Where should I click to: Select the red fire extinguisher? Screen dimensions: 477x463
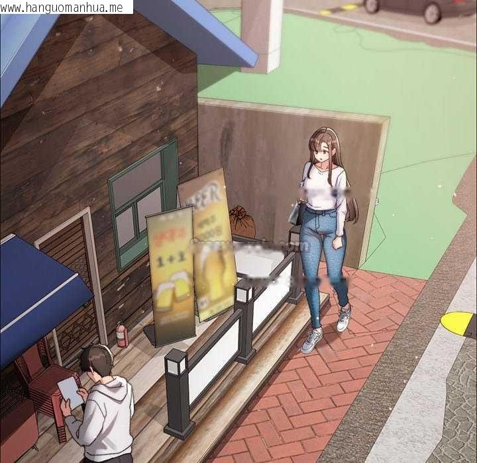coord(123,335)
